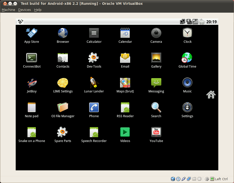This screenshot has height=183, width=234.
Task: Open the Devices menu
Action: pos(25,10)
